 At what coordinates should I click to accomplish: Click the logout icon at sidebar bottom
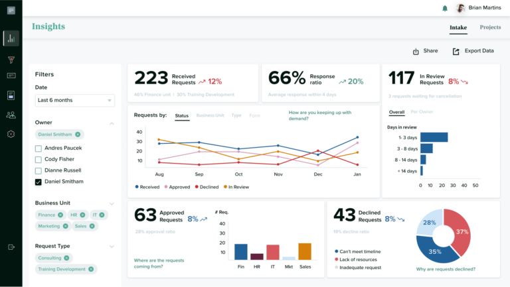tap(11, 247)
